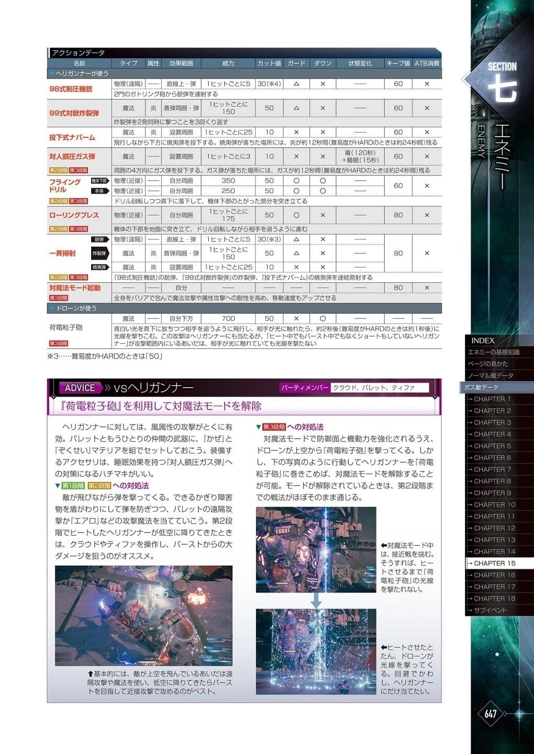The image size is (534, 754).
Task: Open CHAPTER 15 in the index
Action: point(494,563)
